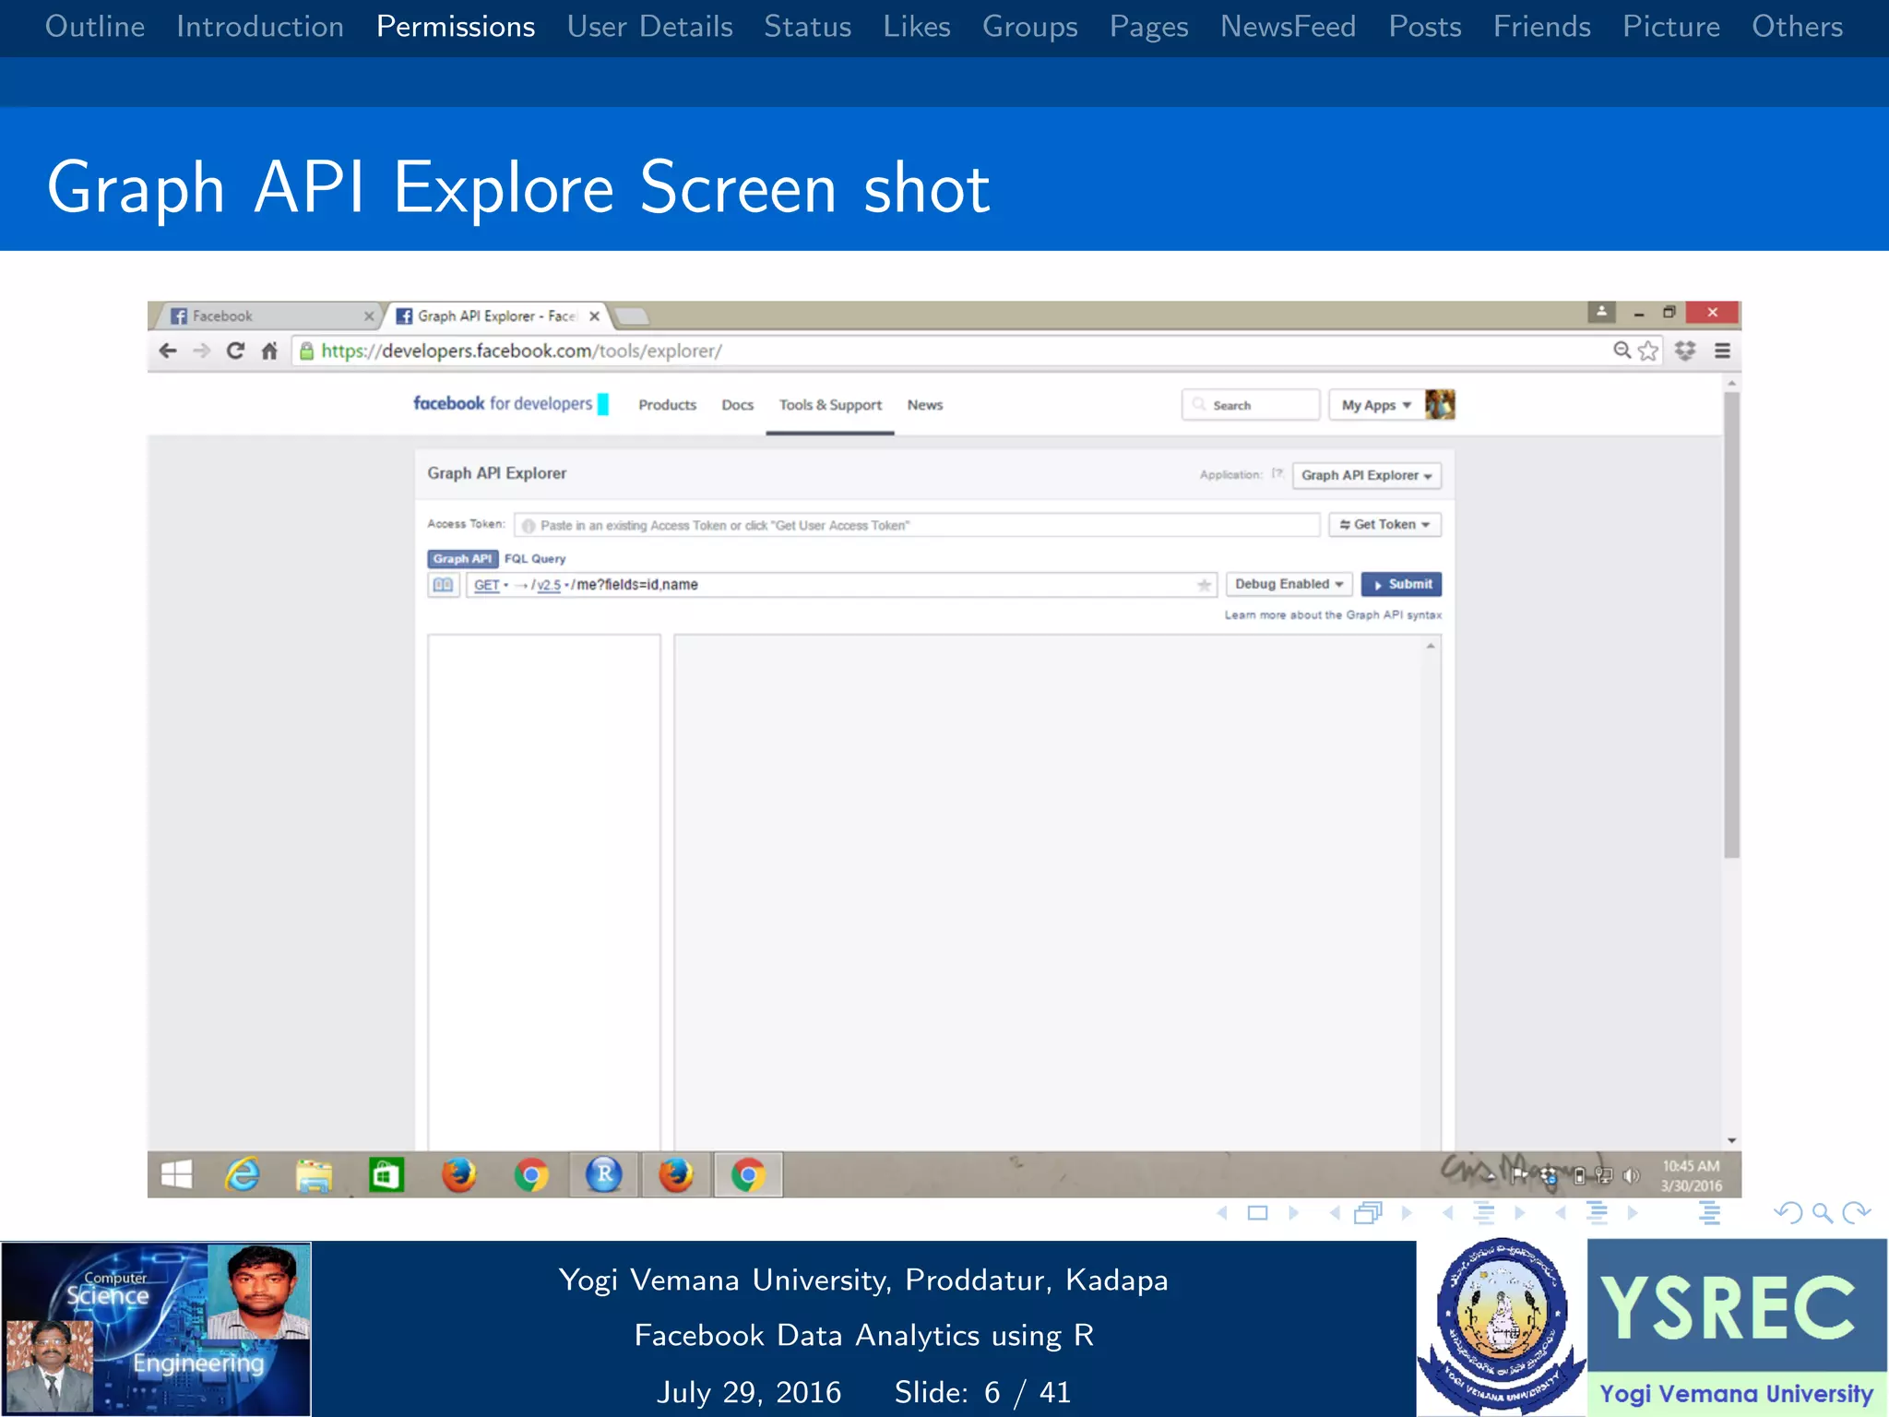Open the News link
Screen dimensions: 1889x1417
(924, 405)
